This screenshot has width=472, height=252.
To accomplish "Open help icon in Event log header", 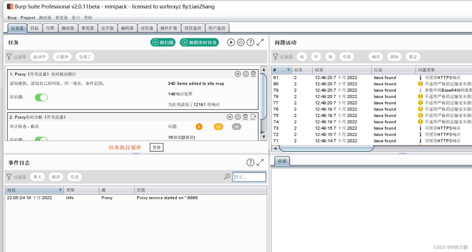I will click(x=250, y=162).
